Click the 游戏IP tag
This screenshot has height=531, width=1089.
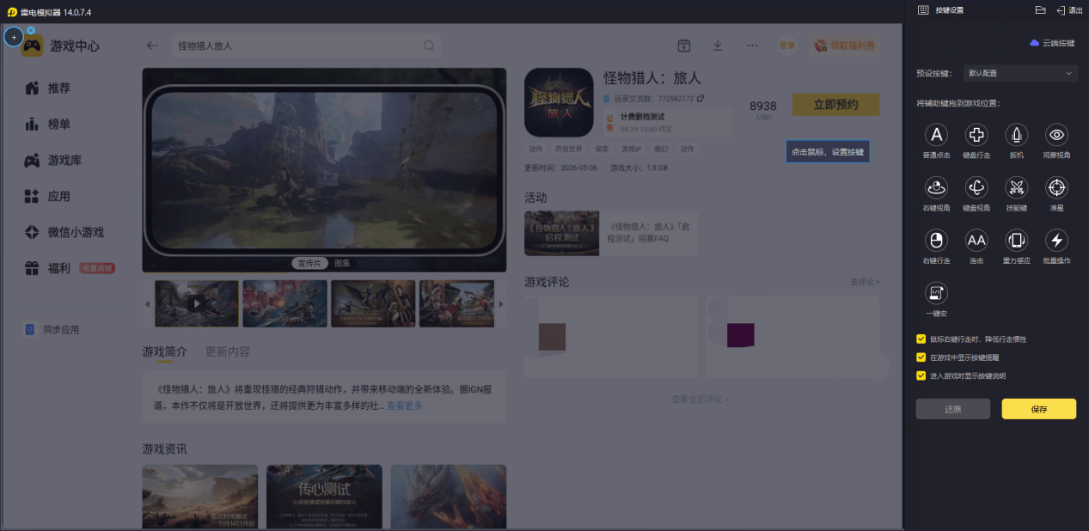coord(632,149)
